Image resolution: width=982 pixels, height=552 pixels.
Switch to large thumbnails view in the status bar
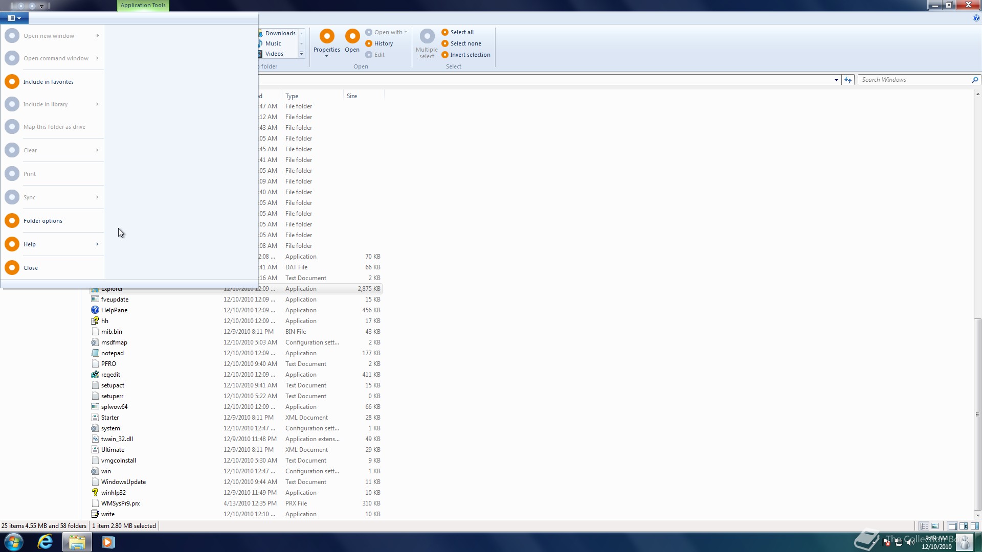tap(935, 526)
